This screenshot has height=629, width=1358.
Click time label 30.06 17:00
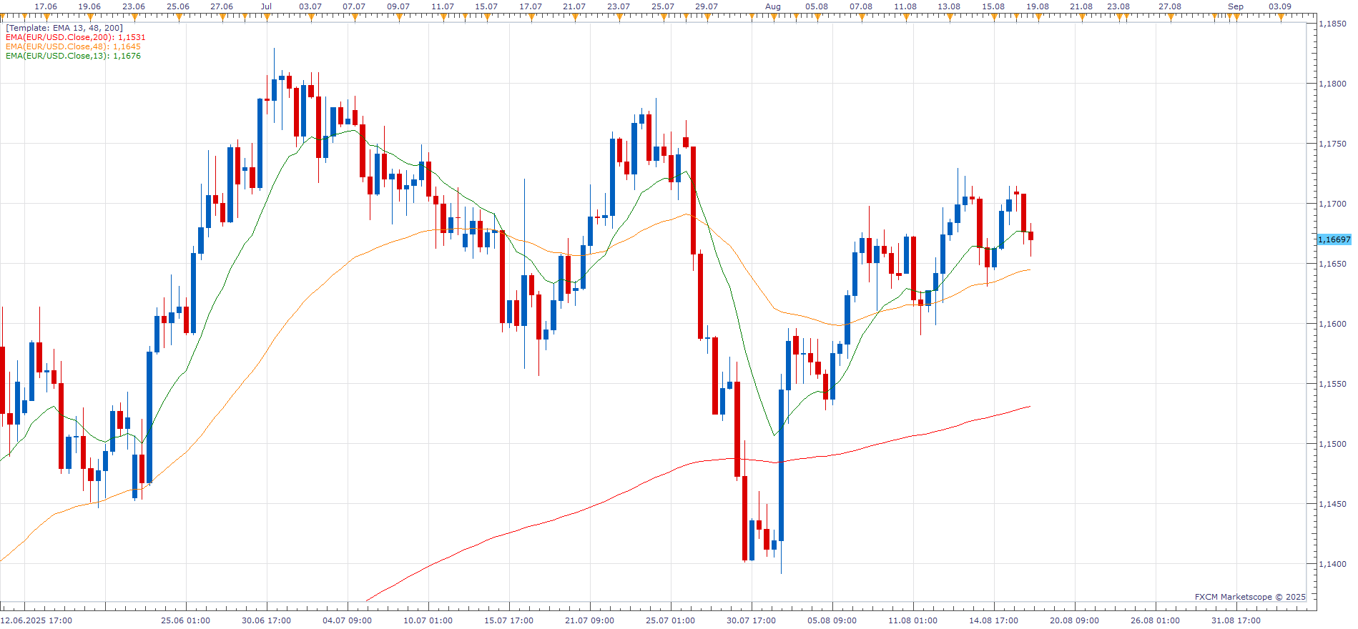[266, 620]
